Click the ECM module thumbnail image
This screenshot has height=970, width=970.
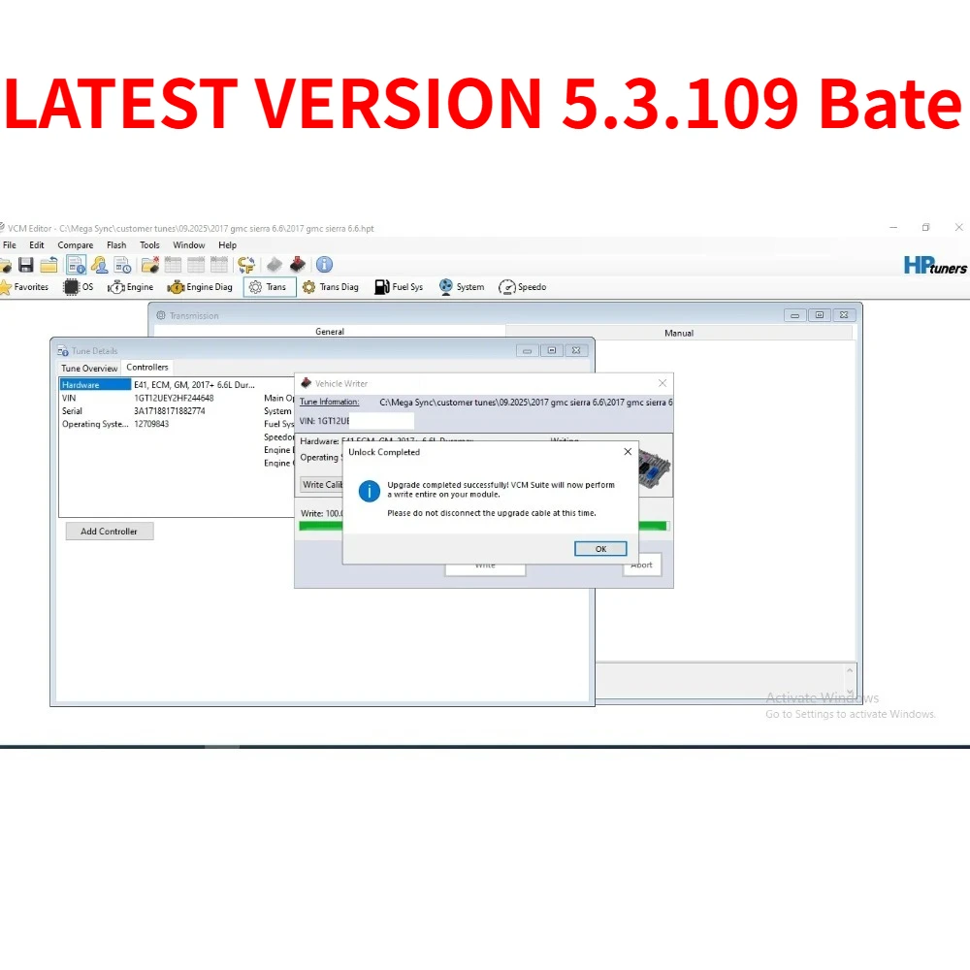(x=653, y=468)
